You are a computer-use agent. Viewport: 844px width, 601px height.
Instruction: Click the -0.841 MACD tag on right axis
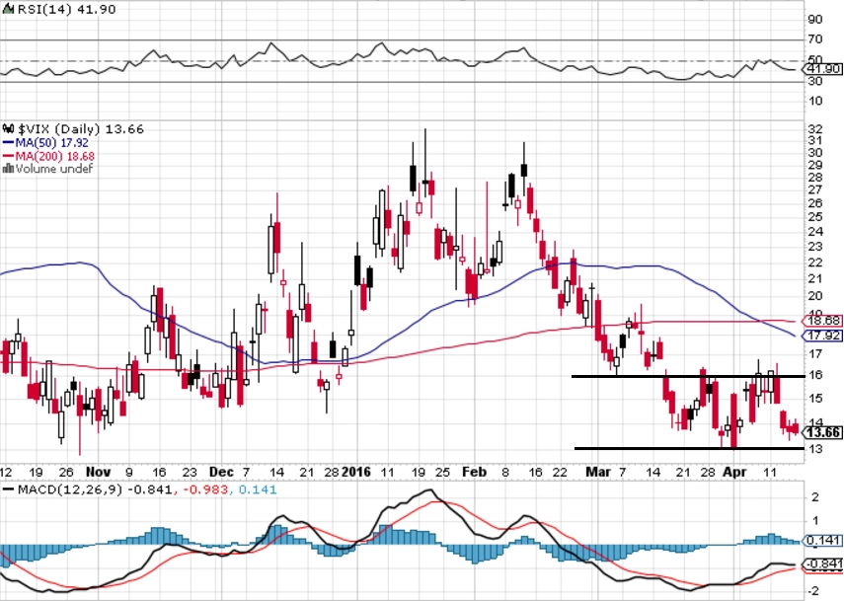click(x=822, y=563)
